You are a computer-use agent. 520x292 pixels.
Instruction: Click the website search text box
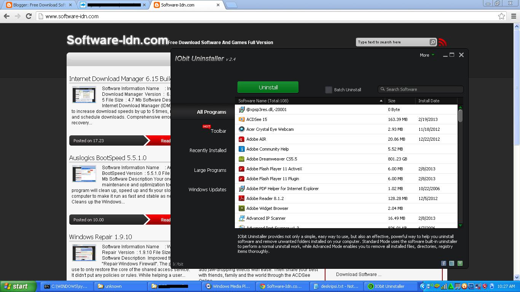coord(392,42)
